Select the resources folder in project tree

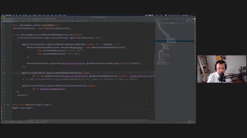pos(164,44)
